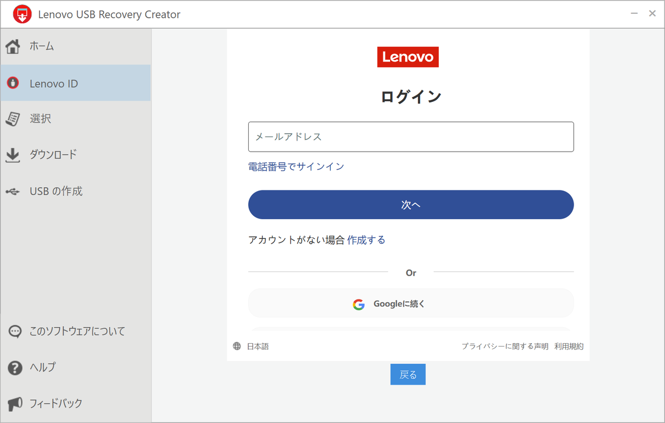
Task: Select the Lenovo ID sidebar item
Action: point(75,83)
